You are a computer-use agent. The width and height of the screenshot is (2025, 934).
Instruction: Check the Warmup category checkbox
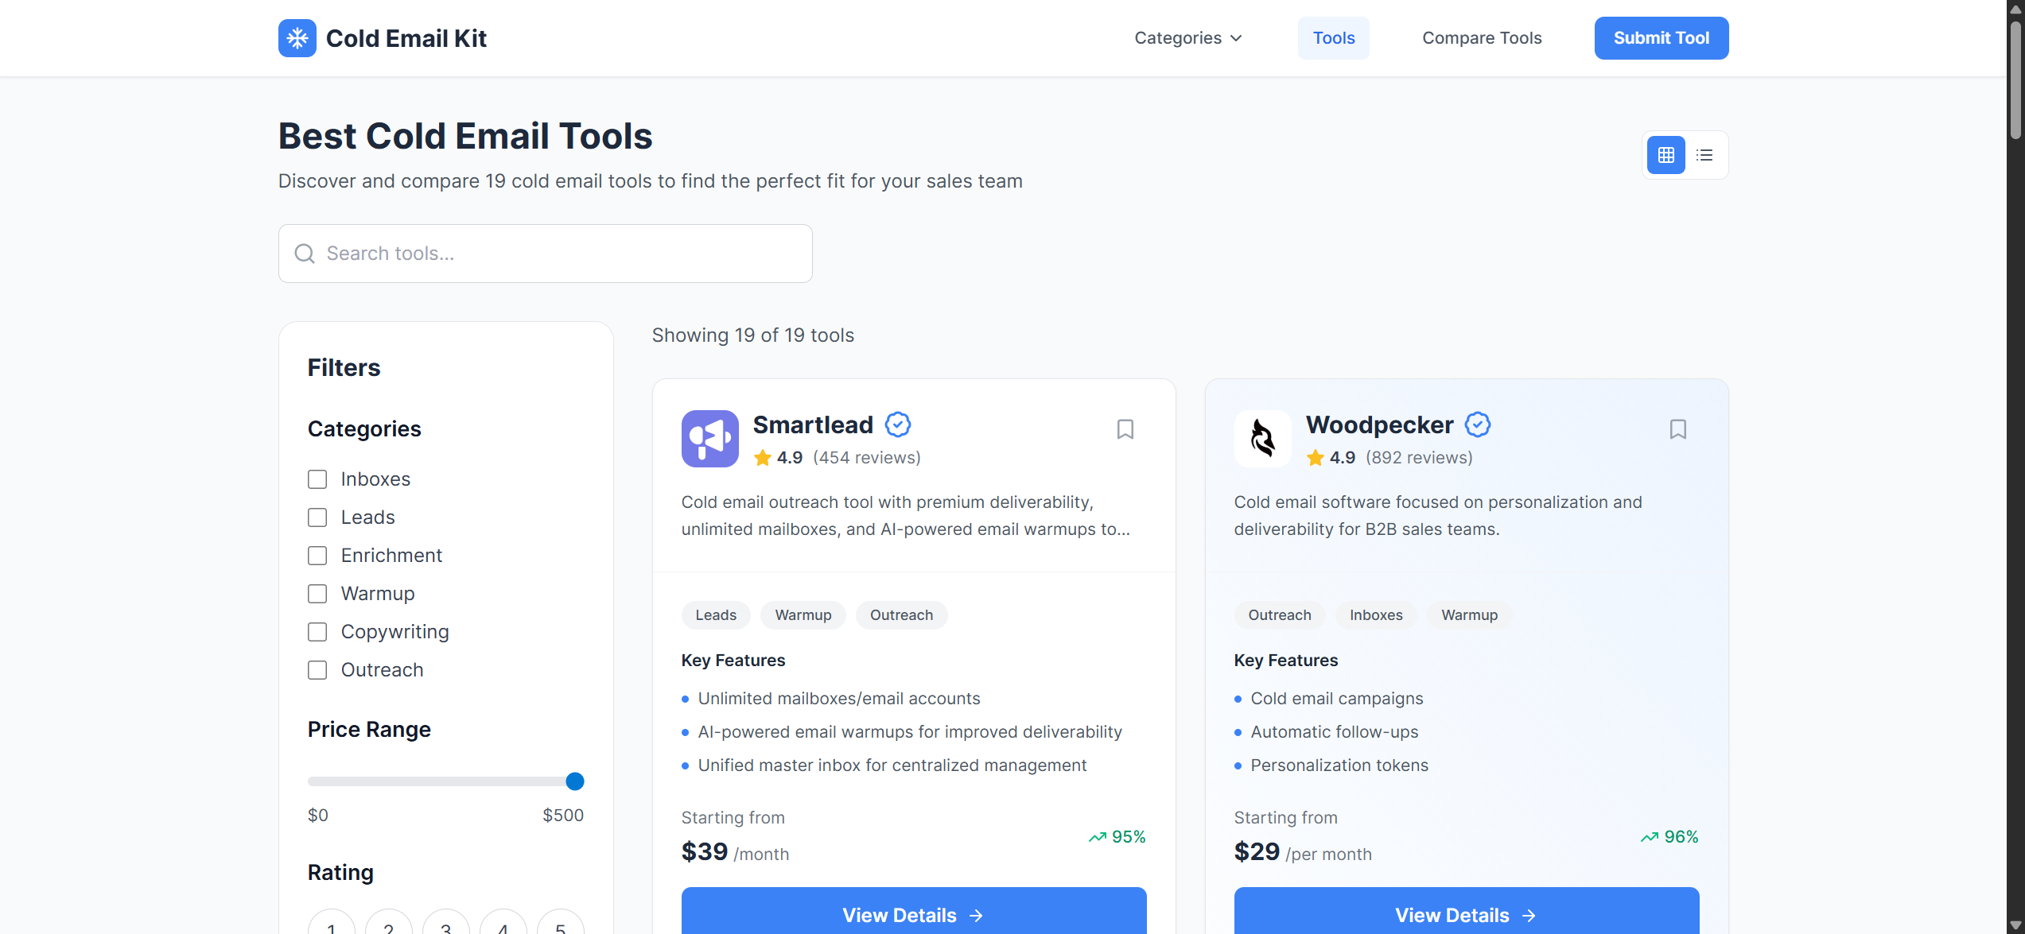tap(317, 594)
